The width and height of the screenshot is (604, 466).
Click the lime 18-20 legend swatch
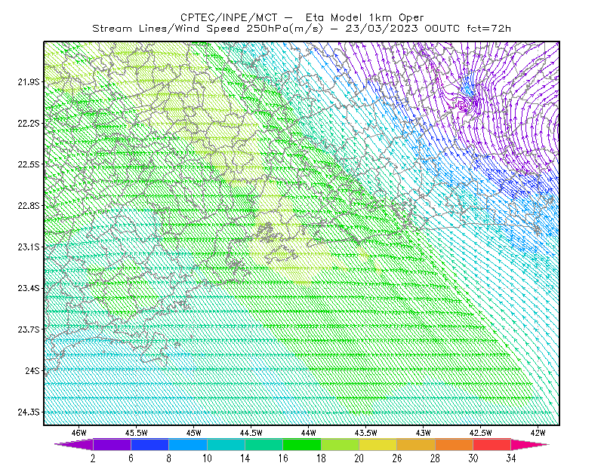click(x=341, y=444)
